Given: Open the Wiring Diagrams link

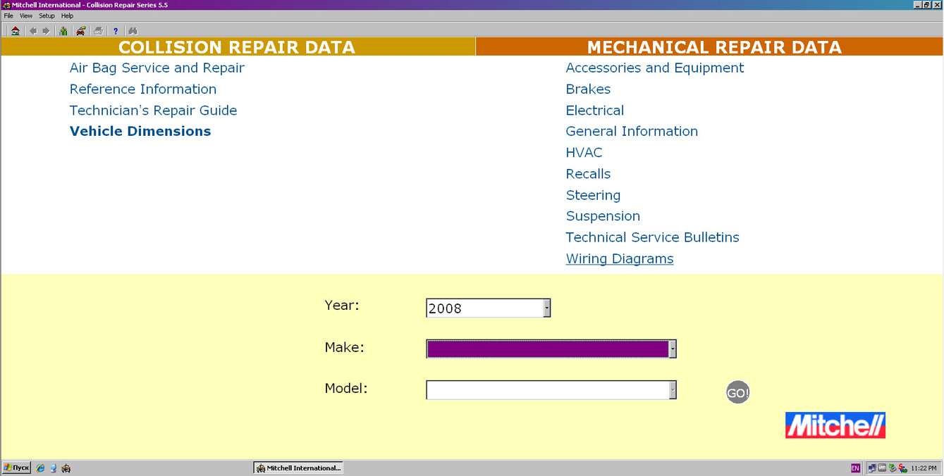Looking at the screenshot, I should pos(619,259).
